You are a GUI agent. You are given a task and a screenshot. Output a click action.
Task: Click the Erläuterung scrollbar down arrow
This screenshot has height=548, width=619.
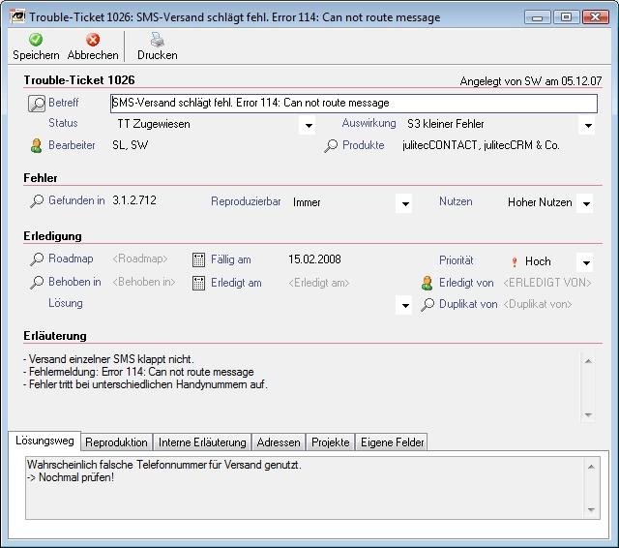[587, 414]
